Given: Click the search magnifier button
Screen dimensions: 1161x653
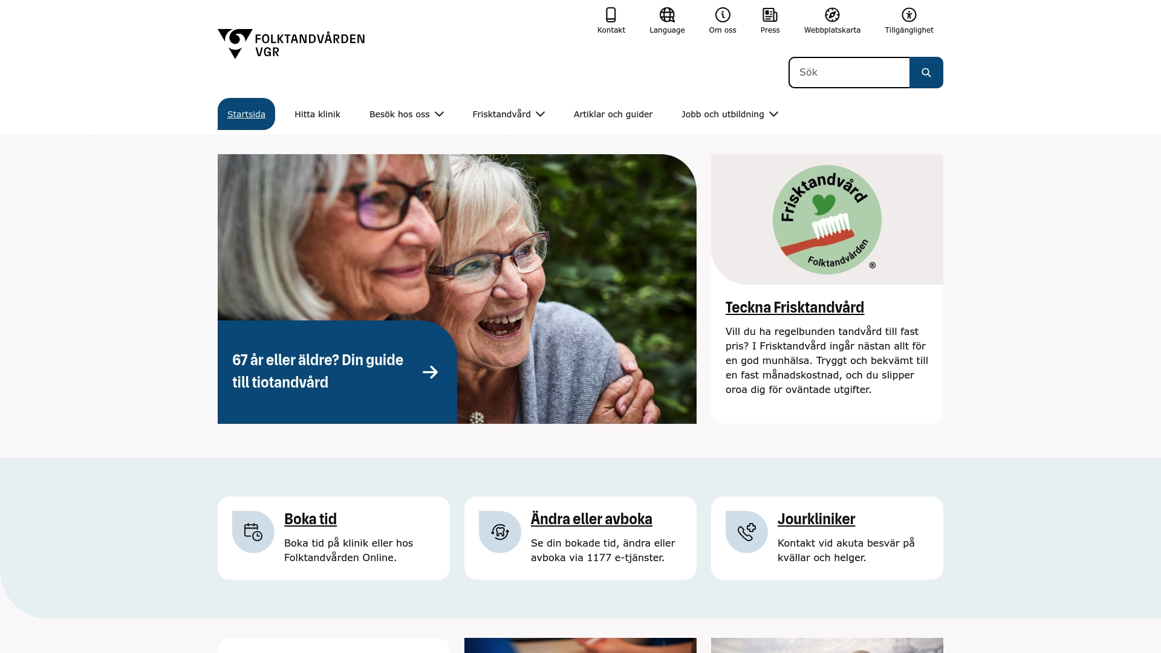Looking at the screenshot, I should 926,72.
